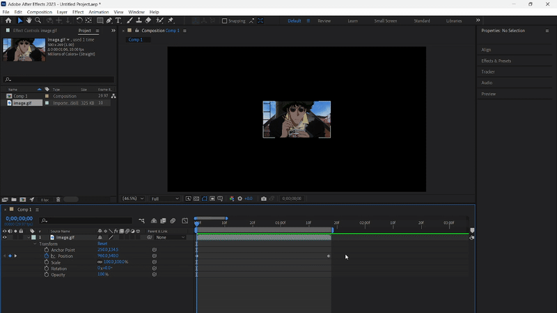Collapse the image.gif layer properties
This screenshot has width=557, height=313.
29,237
